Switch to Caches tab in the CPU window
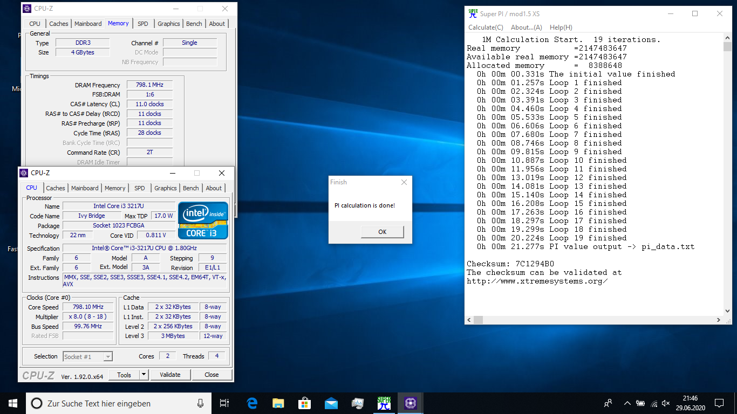Screen dimensions: 737x414 tap(56, 188)
